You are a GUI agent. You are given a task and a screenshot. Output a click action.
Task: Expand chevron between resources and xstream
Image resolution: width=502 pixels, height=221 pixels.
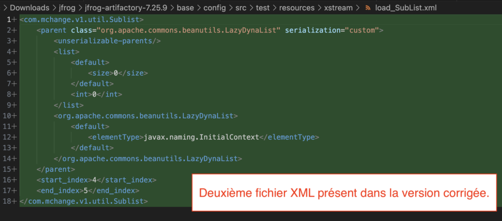tap(320, 8)
